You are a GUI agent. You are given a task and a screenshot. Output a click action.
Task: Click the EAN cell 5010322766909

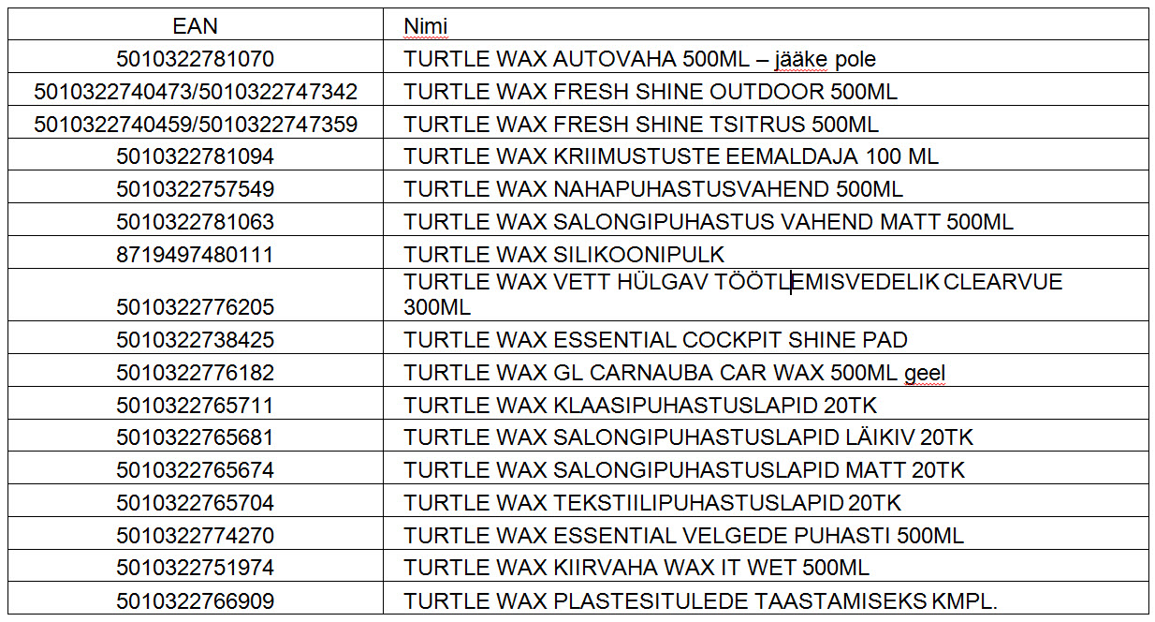point(196,600)
